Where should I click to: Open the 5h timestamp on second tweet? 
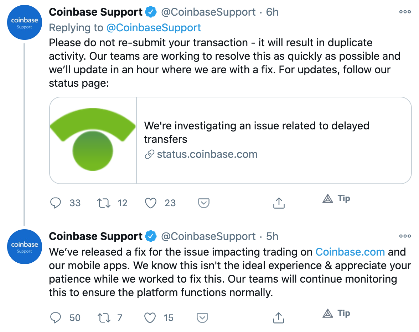coord(272,236)
